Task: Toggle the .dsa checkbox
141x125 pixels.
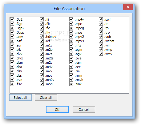Action: point(12,67)
